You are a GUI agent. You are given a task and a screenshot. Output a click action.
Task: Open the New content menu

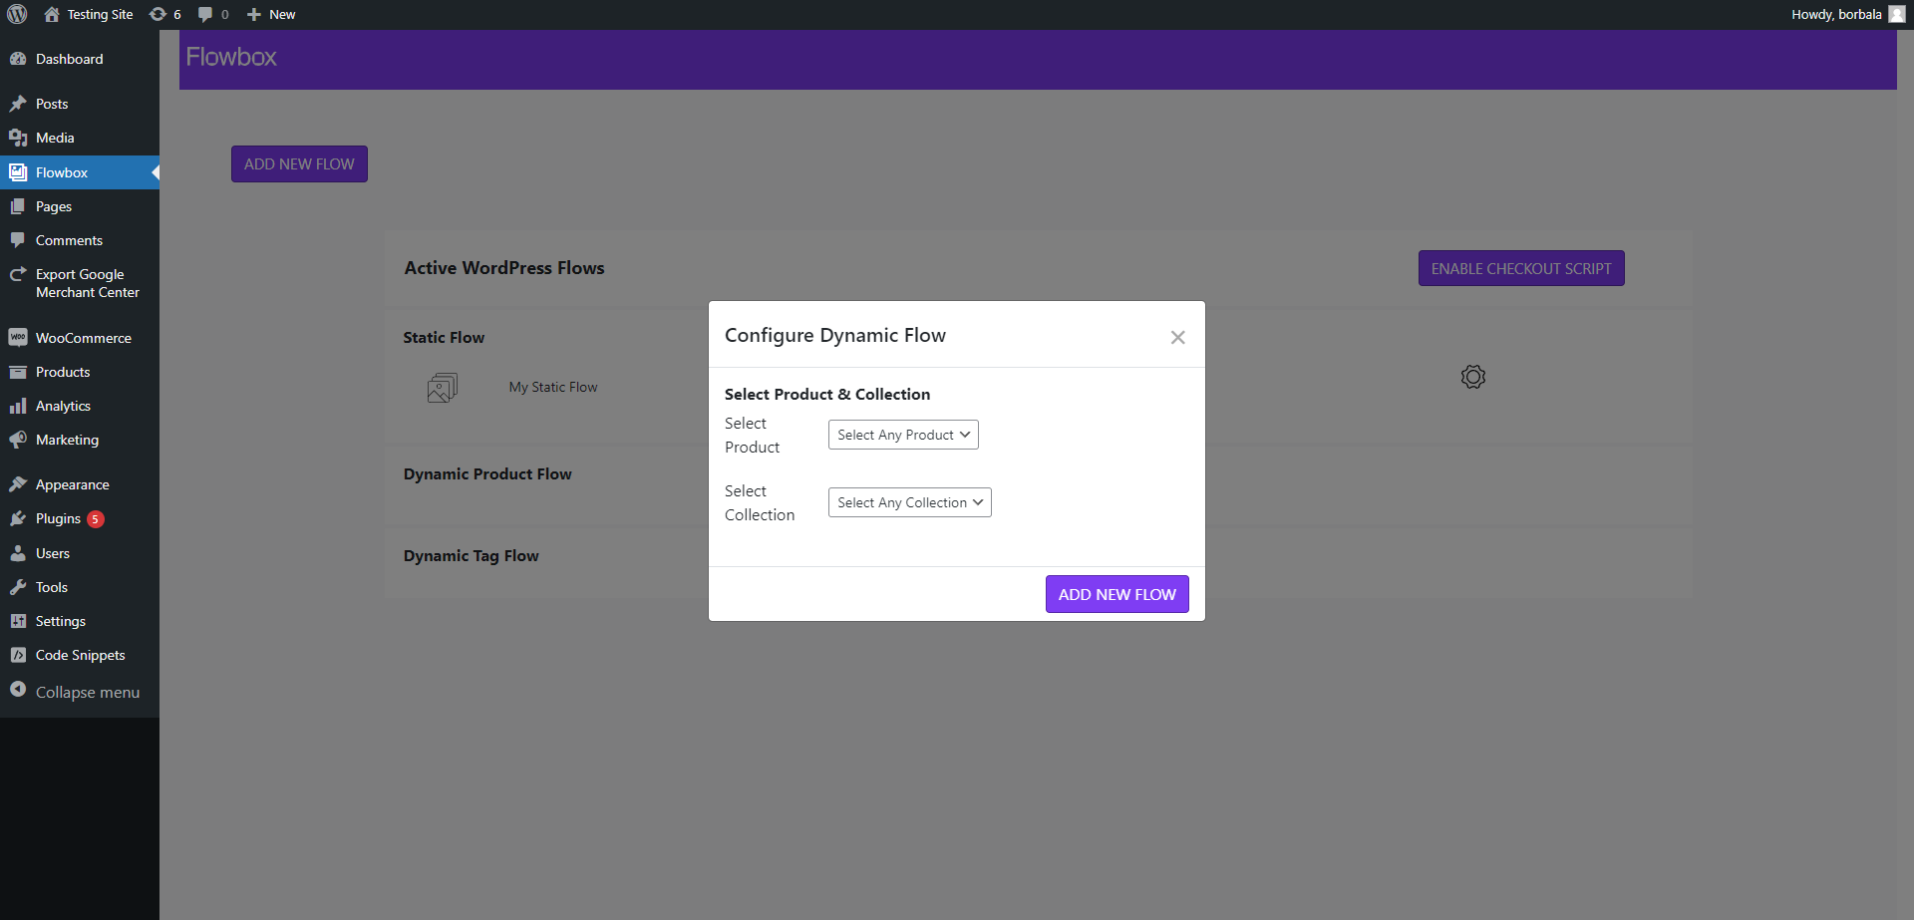pyautogui.click(x=271, y=14)
